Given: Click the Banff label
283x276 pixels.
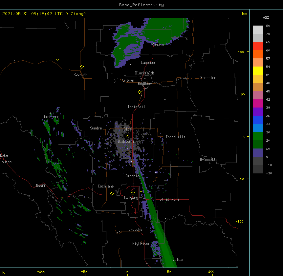Looking at the screenshot, I should [41, 186].
